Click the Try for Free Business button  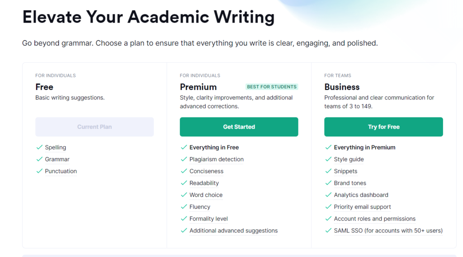coord(383,127)
